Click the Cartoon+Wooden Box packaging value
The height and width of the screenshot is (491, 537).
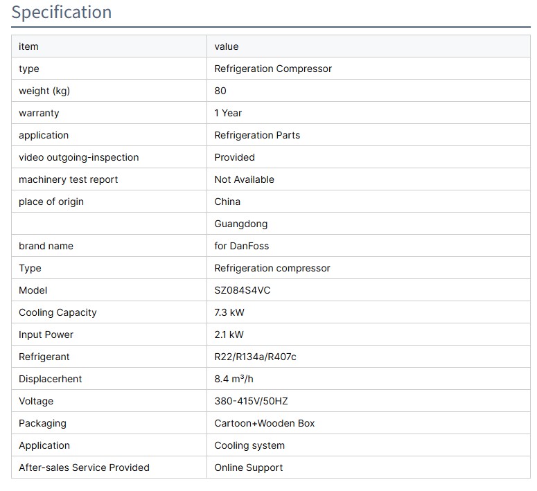coord(265,423)
